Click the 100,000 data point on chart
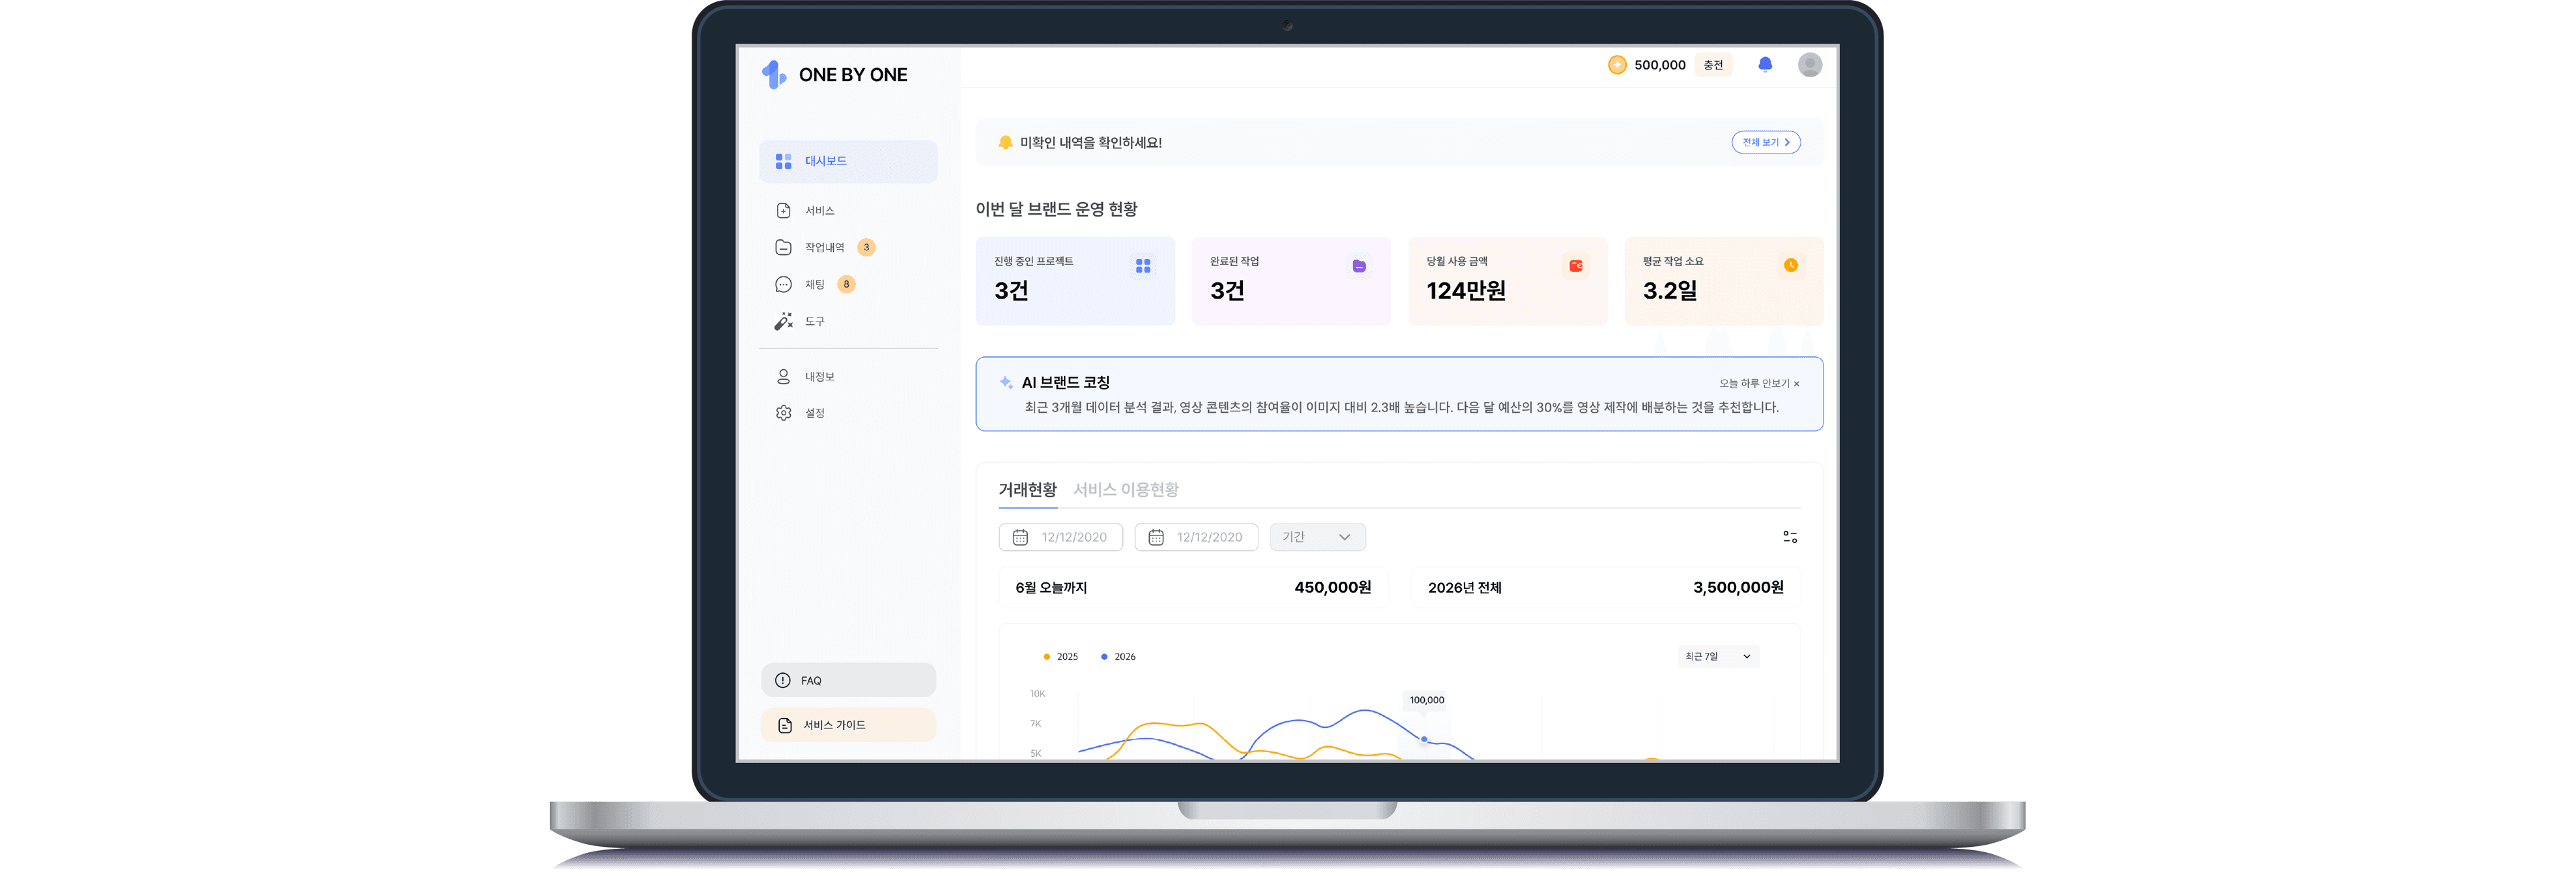 [x=1424, y=739]
